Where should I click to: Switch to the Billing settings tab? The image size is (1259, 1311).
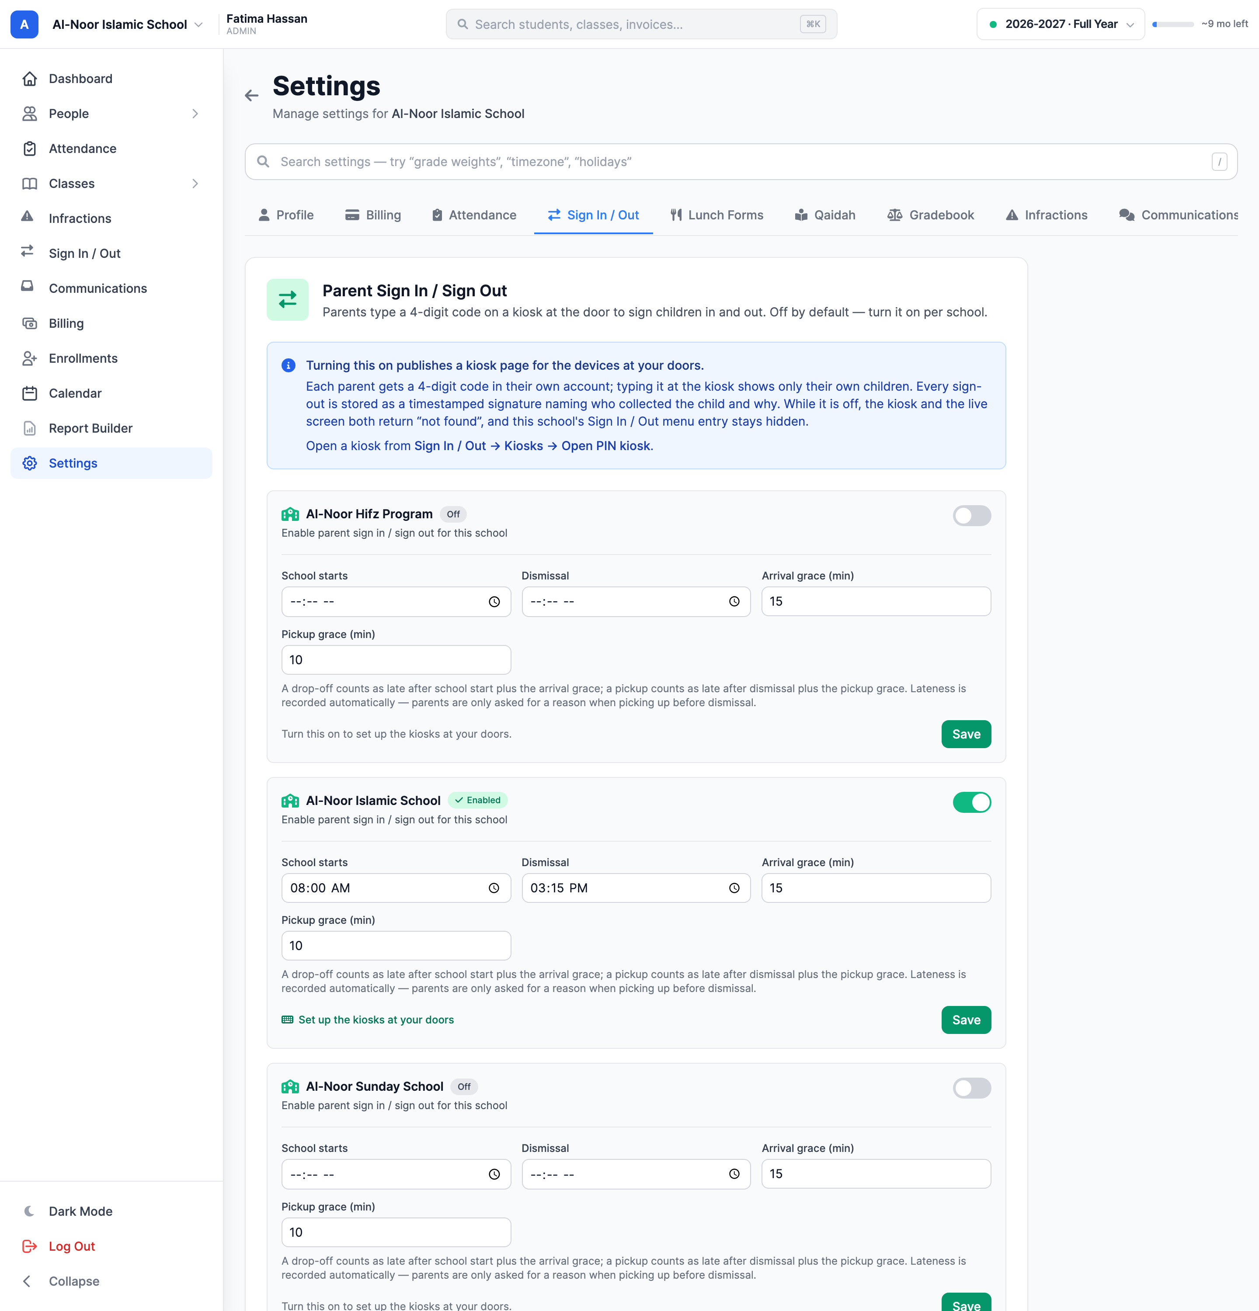[x=373, y=215]
